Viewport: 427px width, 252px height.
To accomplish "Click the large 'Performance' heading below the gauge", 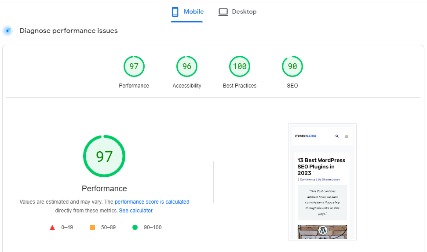I will tap(104, 189).
